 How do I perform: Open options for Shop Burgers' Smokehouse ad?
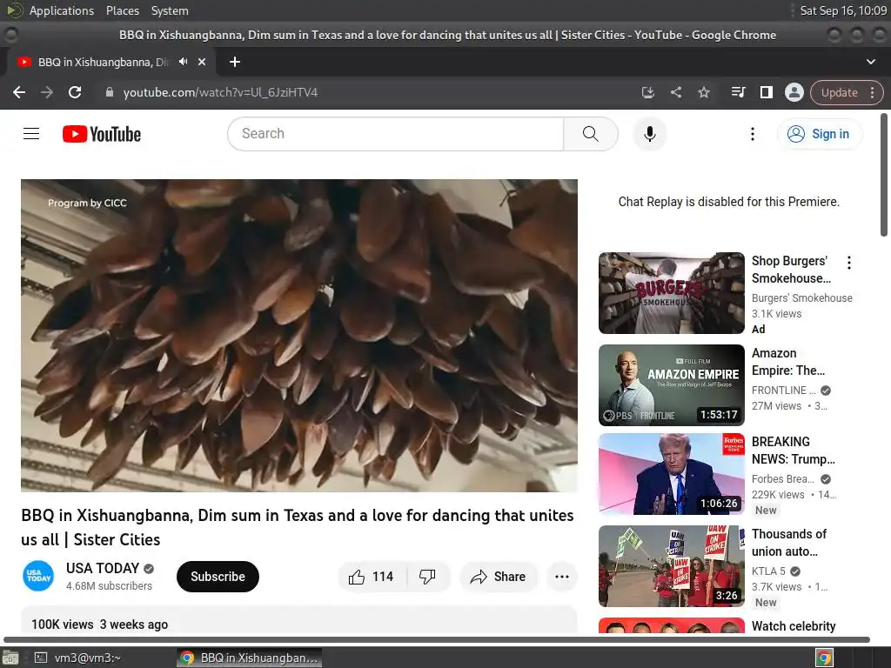[849, 263]
